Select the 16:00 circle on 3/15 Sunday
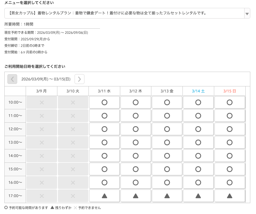 click(229, 182)
